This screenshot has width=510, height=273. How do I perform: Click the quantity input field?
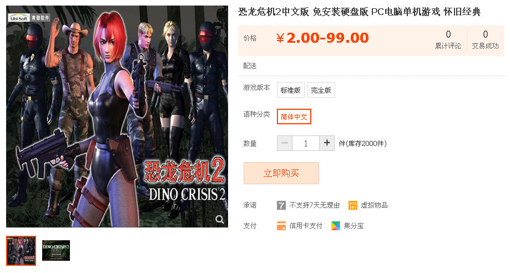306,143
